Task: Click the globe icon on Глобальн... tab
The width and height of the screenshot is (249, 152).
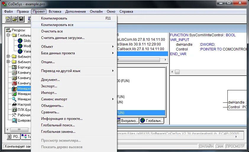Action: click(x=143, y=120)
